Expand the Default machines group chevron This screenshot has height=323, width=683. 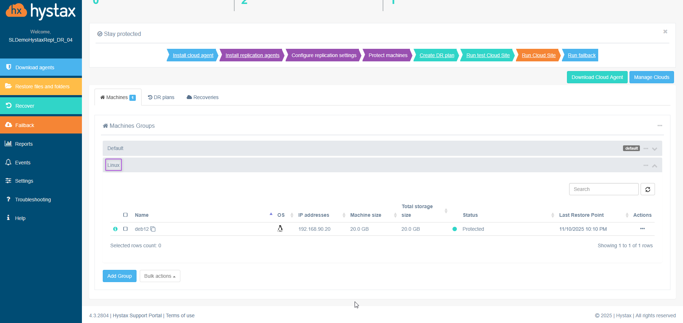[655, 149]
